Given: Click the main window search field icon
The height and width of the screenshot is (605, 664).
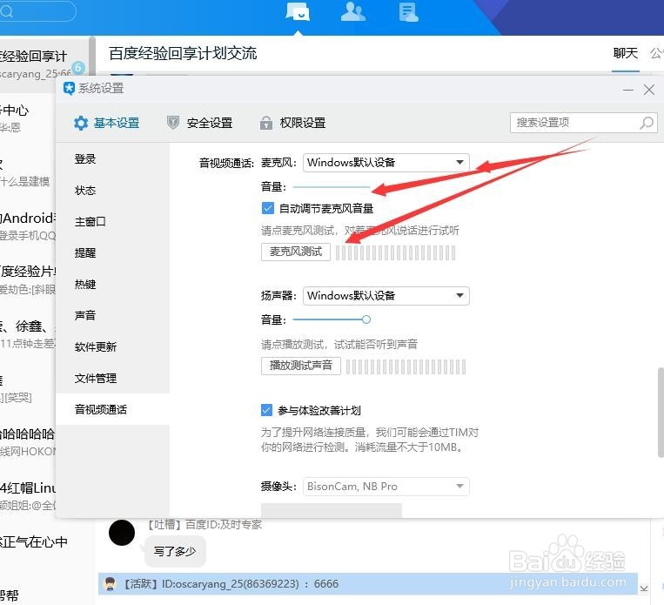Looking at the screenshot, I should 6,10.
